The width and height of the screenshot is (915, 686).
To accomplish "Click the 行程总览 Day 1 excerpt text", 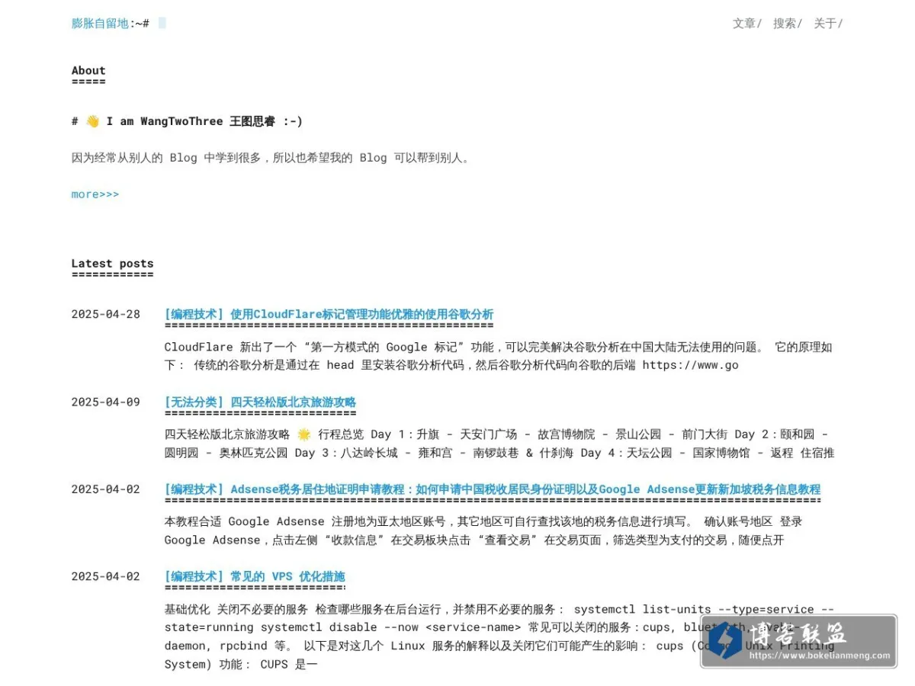I will click(x=499, y=444).
